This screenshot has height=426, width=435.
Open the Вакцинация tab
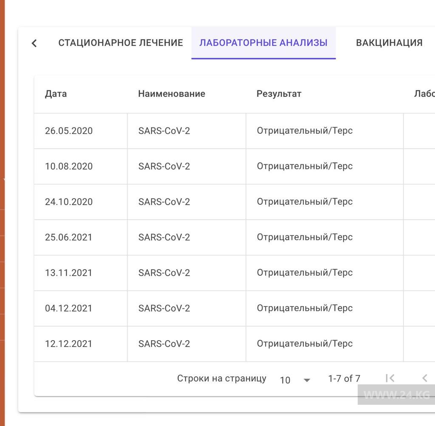click(x=389, y=43)
